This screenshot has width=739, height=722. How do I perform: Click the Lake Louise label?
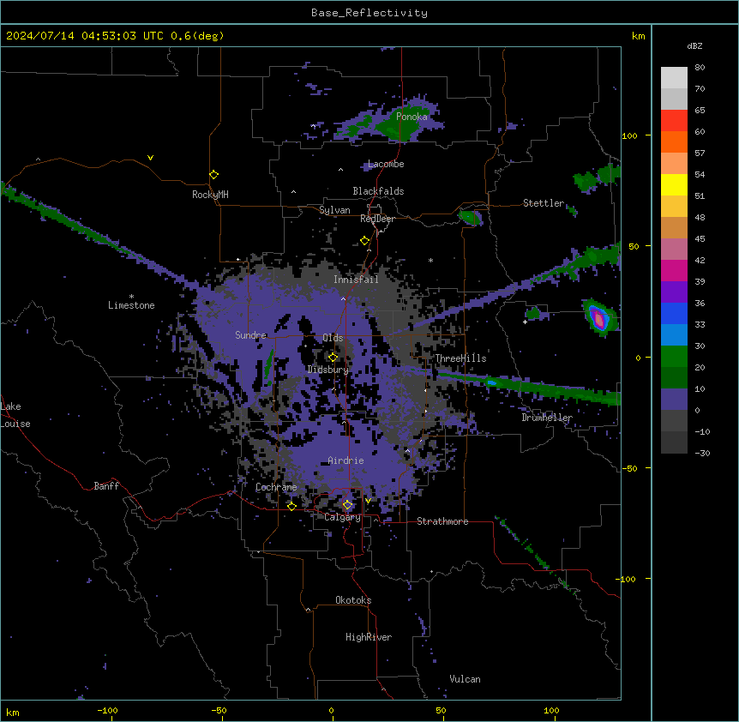point(15,415)
